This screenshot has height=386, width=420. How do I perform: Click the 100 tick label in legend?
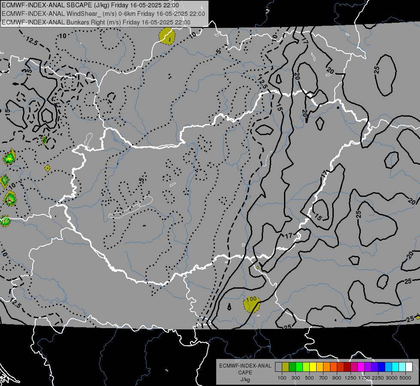tap(282, 378)
